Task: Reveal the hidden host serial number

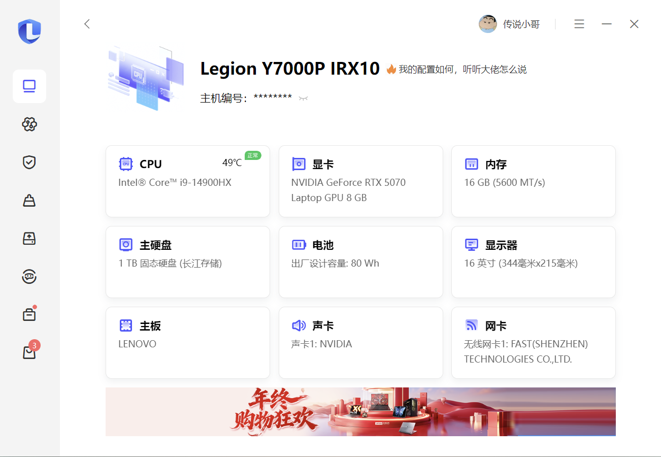Action: pyautogui.click(x=304, y=98)
